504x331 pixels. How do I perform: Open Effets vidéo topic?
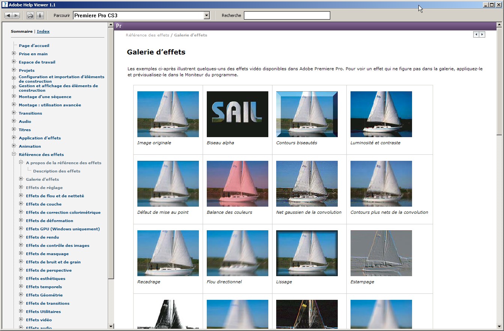pos(39,320)
